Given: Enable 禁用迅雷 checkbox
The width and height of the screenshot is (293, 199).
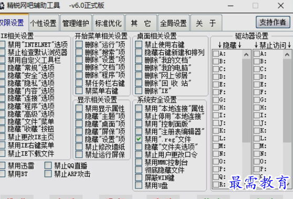Looking at the screenshot, I should (2, 165).
